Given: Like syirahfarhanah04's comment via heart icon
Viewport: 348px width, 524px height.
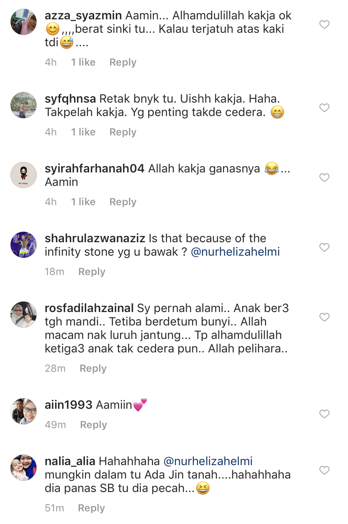Looking at the screenshot, I should (324, 178).
